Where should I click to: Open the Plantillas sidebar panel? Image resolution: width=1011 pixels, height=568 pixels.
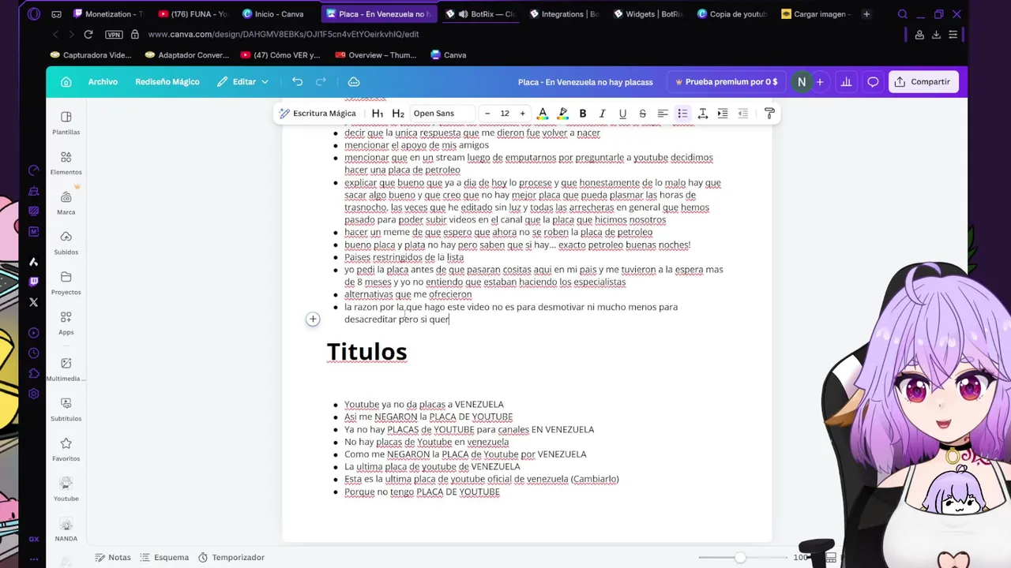[66, 123]
